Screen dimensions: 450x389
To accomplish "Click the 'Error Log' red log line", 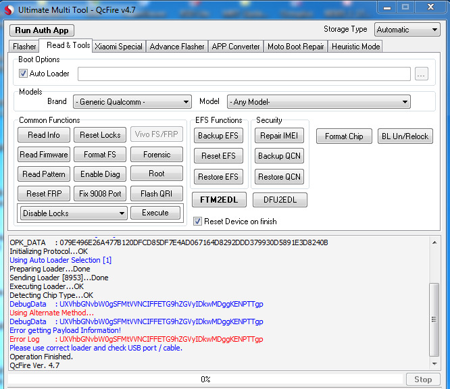I will tap(136, 339).
